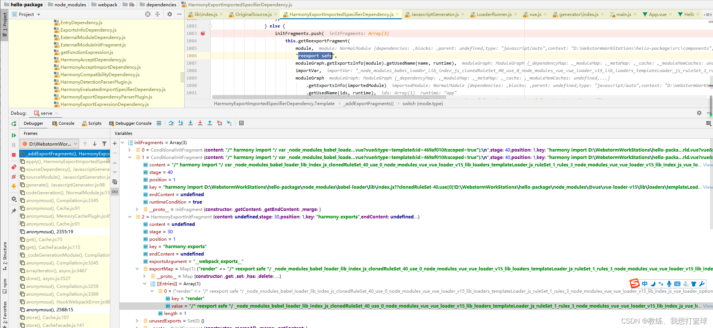
Task: Collapse array item 1 ConditionalInitFragment
Action: pyautogui.click(x=130, y=157)
